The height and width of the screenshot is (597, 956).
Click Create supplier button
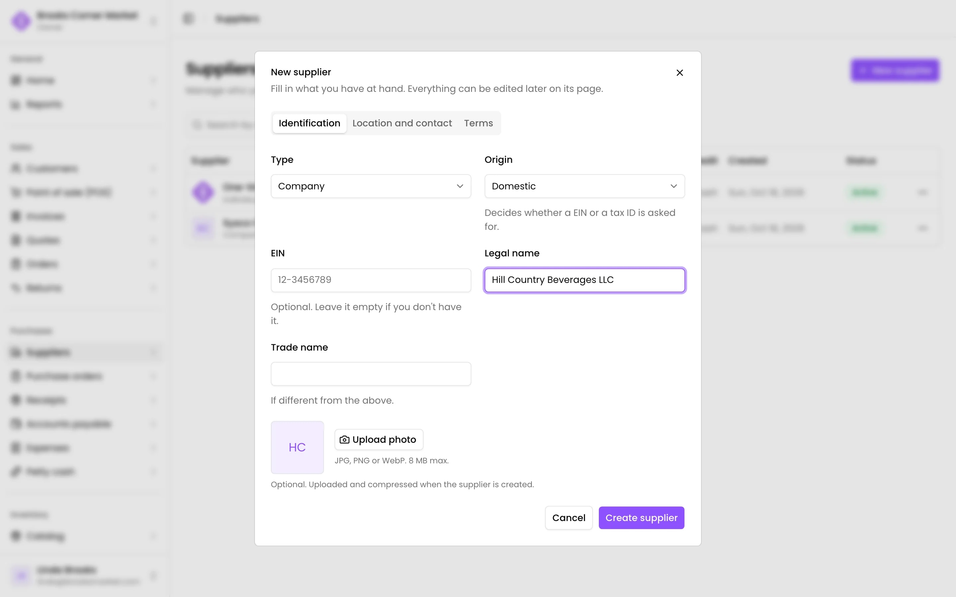pos(641,518)
